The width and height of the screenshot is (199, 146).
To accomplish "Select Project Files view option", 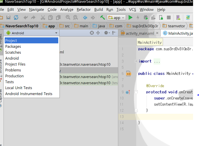I will point(31,64).
